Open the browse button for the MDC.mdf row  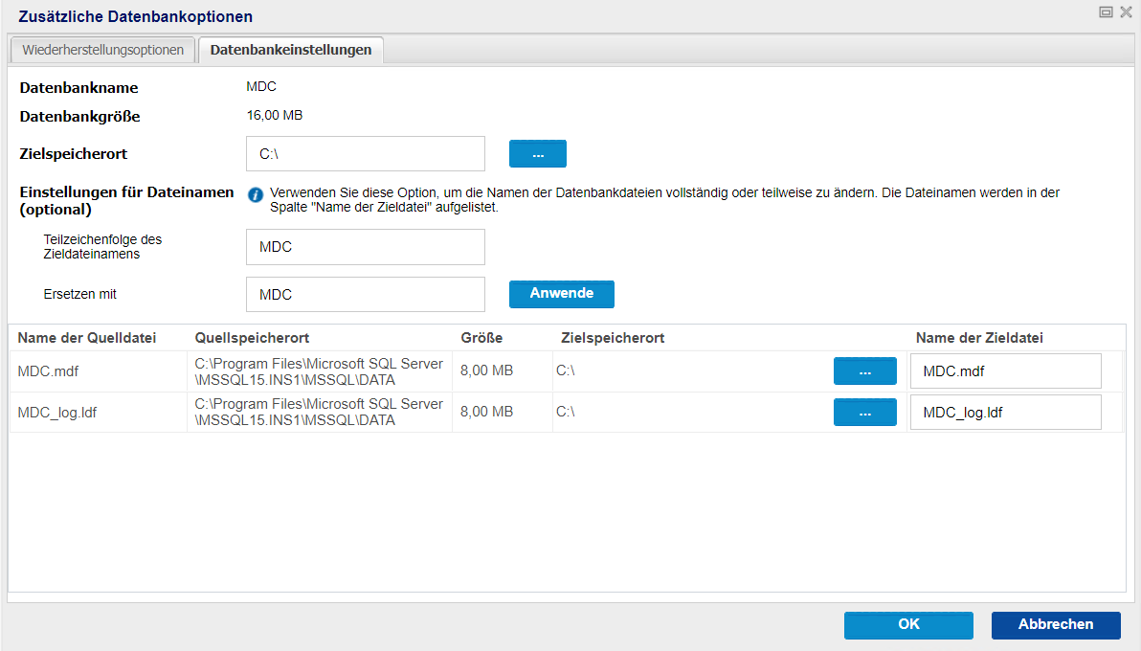[864, 371]
